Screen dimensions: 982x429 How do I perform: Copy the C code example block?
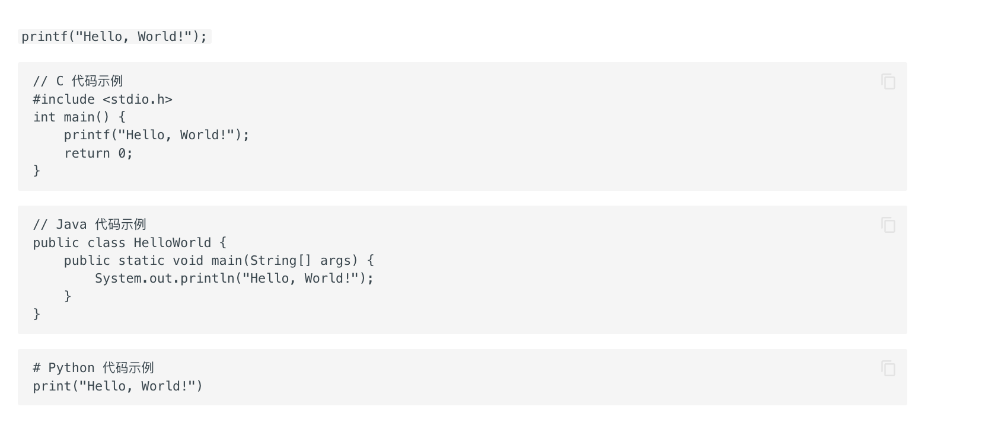(888, 82)
